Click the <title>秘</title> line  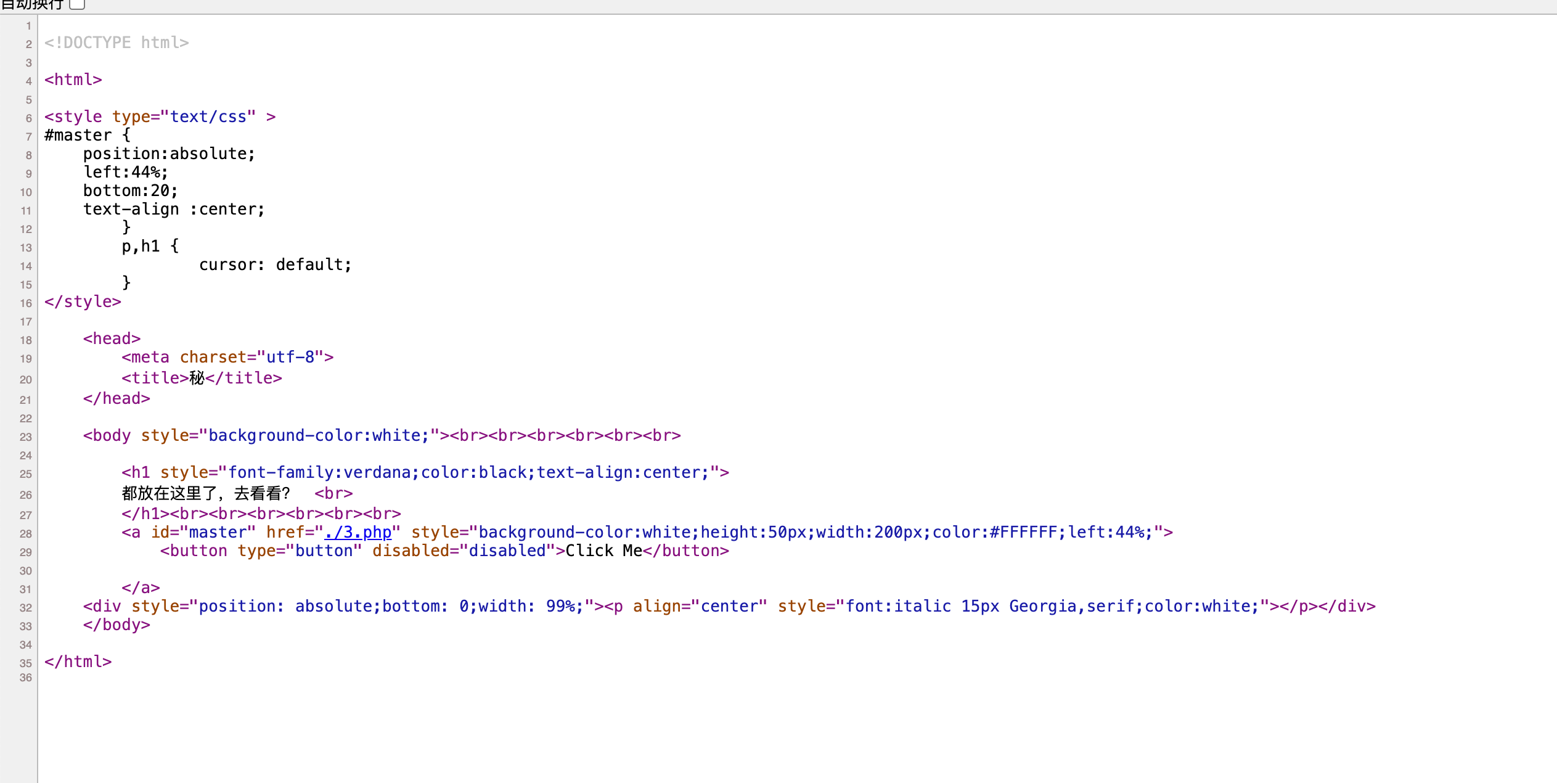pyautogui.click(x=202, y=378)
